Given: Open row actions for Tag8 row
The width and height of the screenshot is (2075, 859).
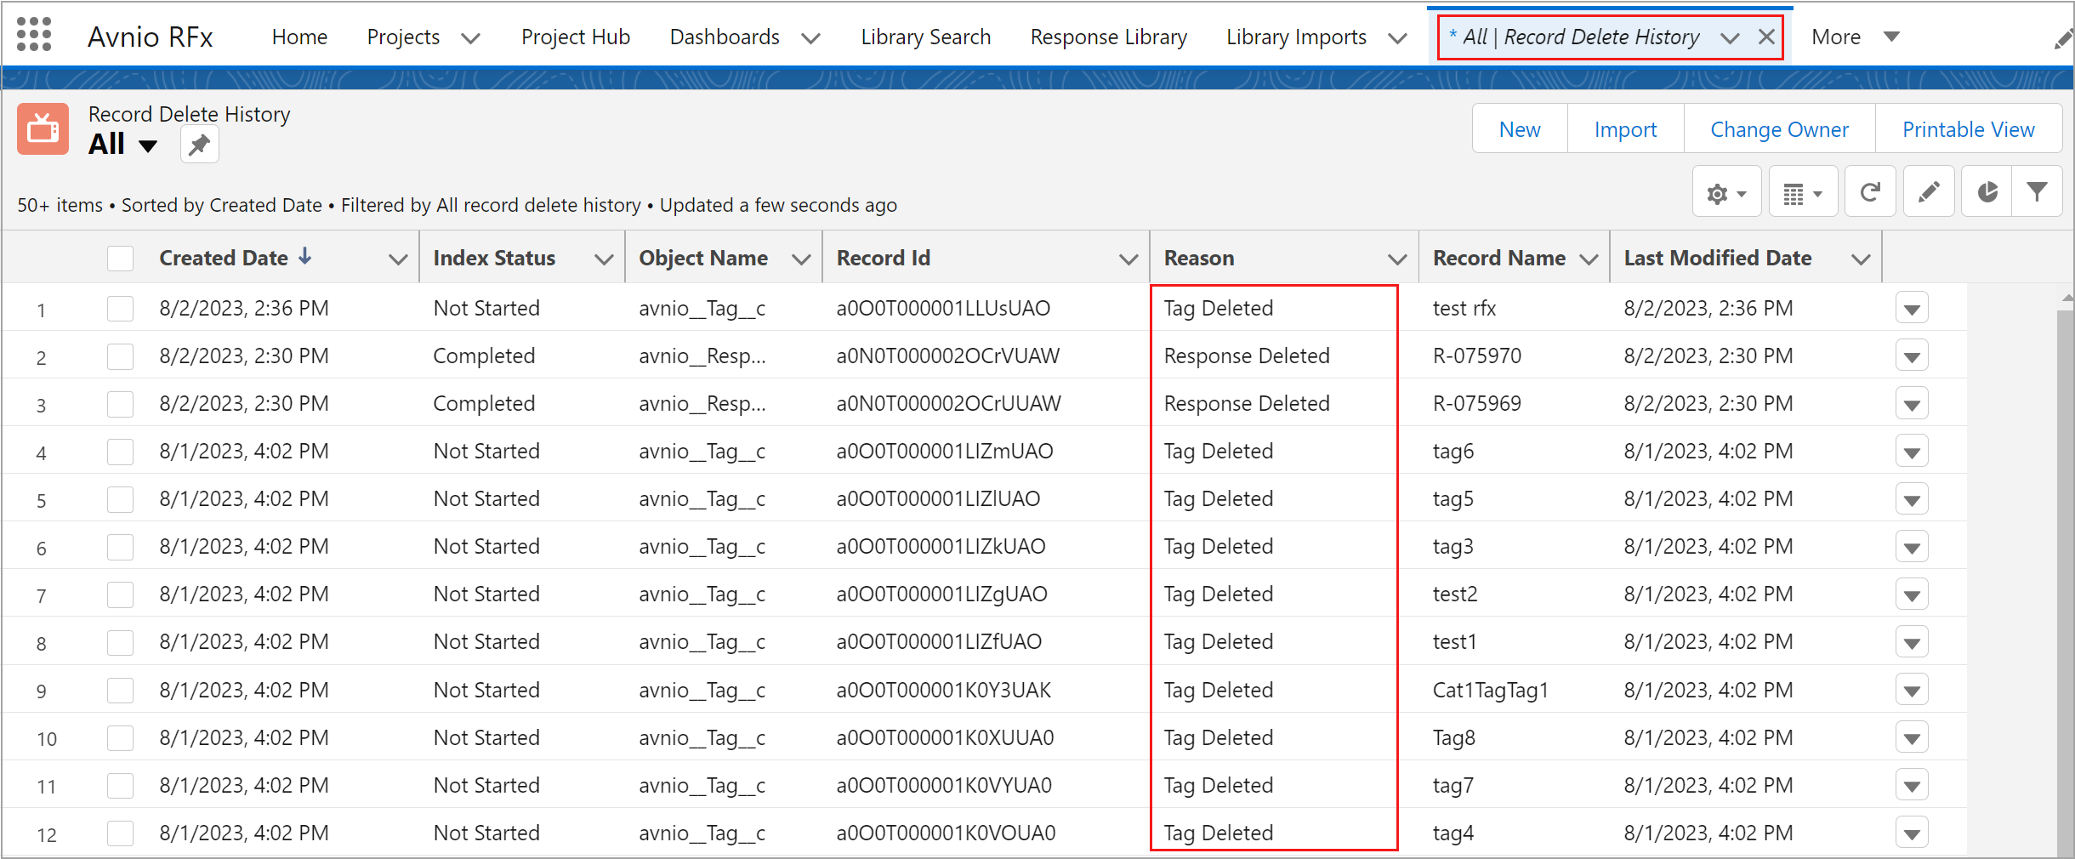Looking at the screenshot, I should tap(1912, 738).
